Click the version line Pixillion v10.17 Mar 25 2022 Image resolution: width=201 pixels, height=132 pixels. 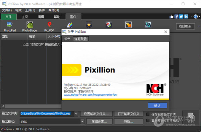click(x=87, y=85)
